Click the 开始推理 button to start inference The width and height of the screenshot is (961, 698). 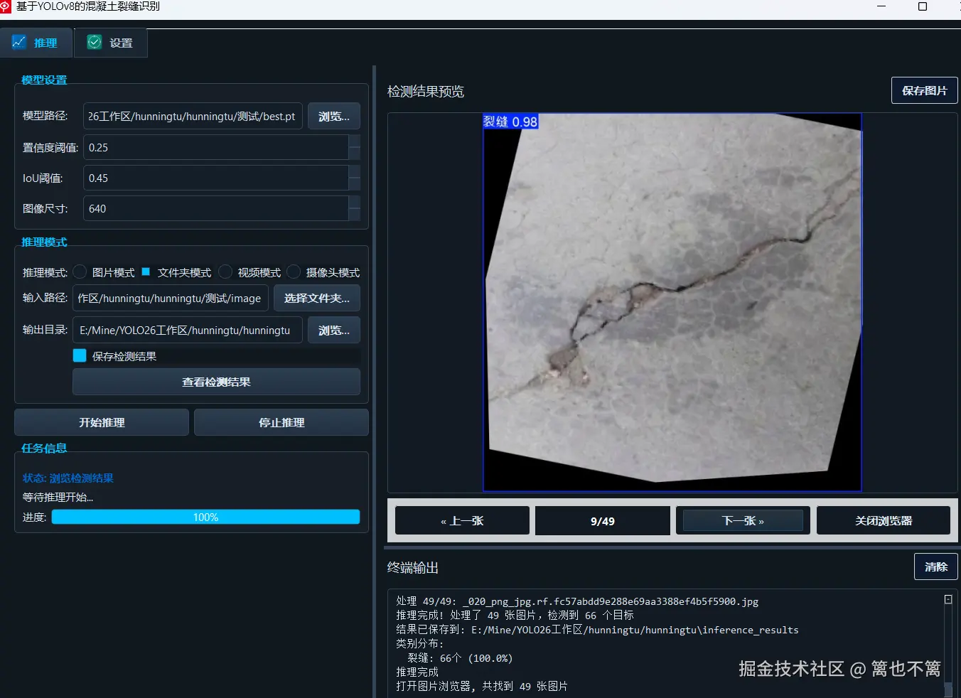coord(101,422)
